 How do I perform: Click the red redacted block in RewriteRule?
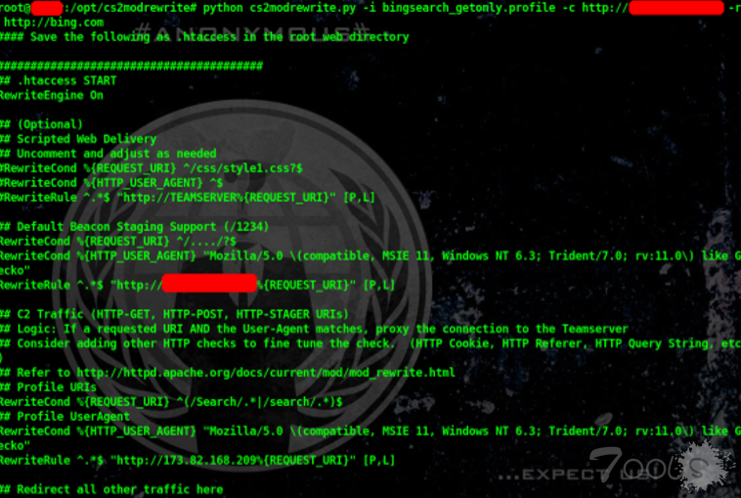[x=209, y=284]
